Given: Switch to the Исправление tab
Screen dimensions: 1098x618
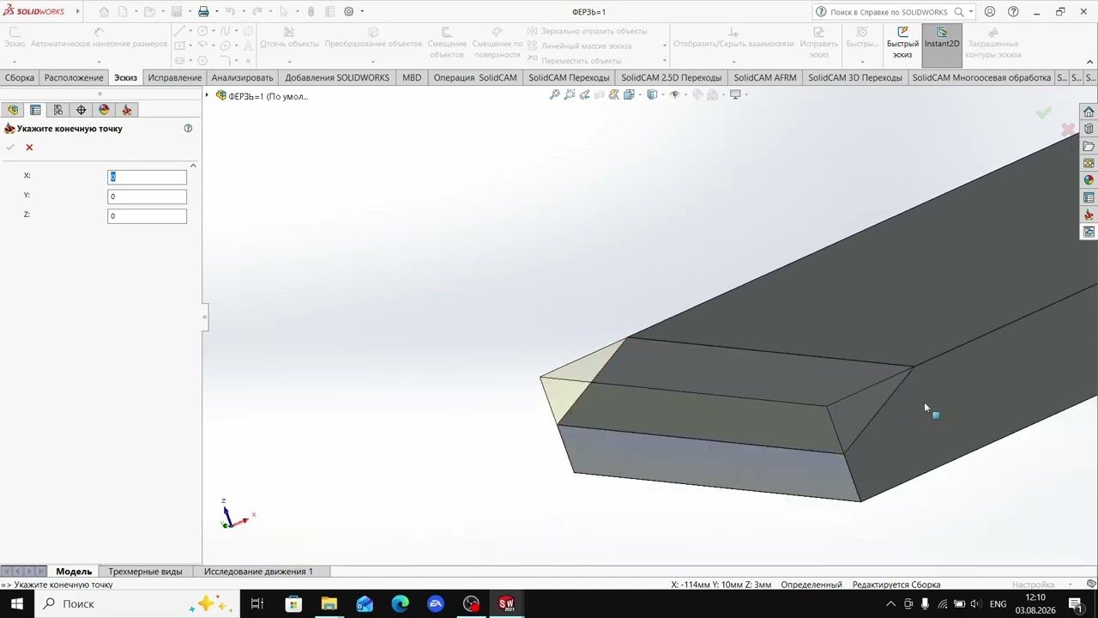Looking at the screenshot, I should pos(174,77).
